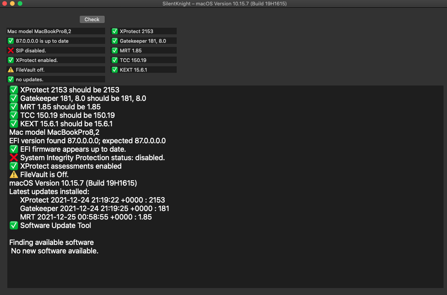
Task: Click the 'FileVault off.' status text
Action: tap(30, 70)
